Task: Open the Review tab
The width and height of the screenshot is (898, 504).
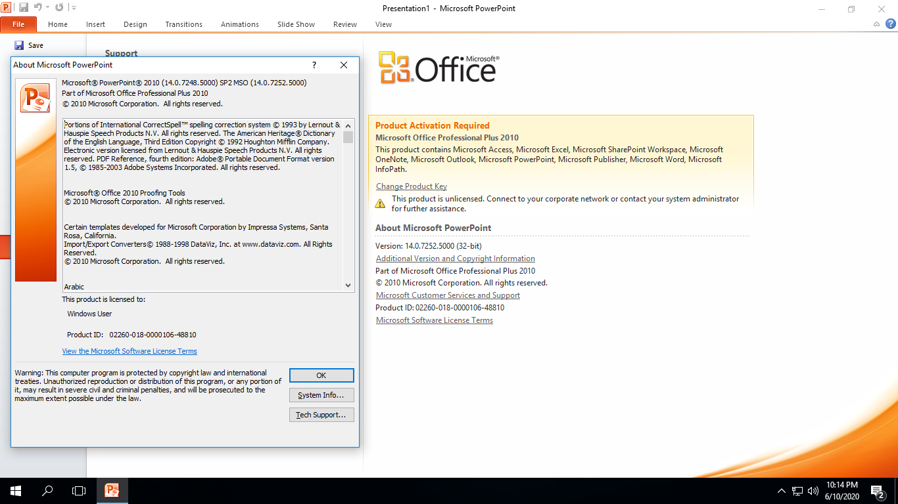Action: coord(345,24)
